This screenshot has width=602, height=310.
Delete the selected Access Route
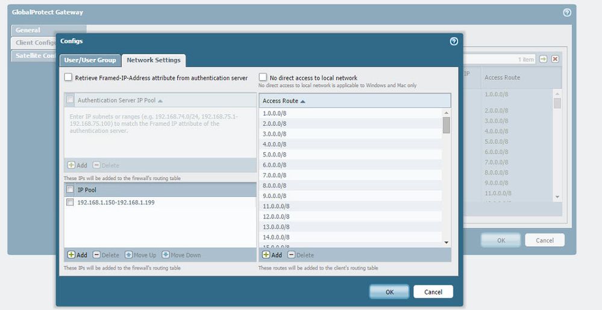(x=301, y=255)
